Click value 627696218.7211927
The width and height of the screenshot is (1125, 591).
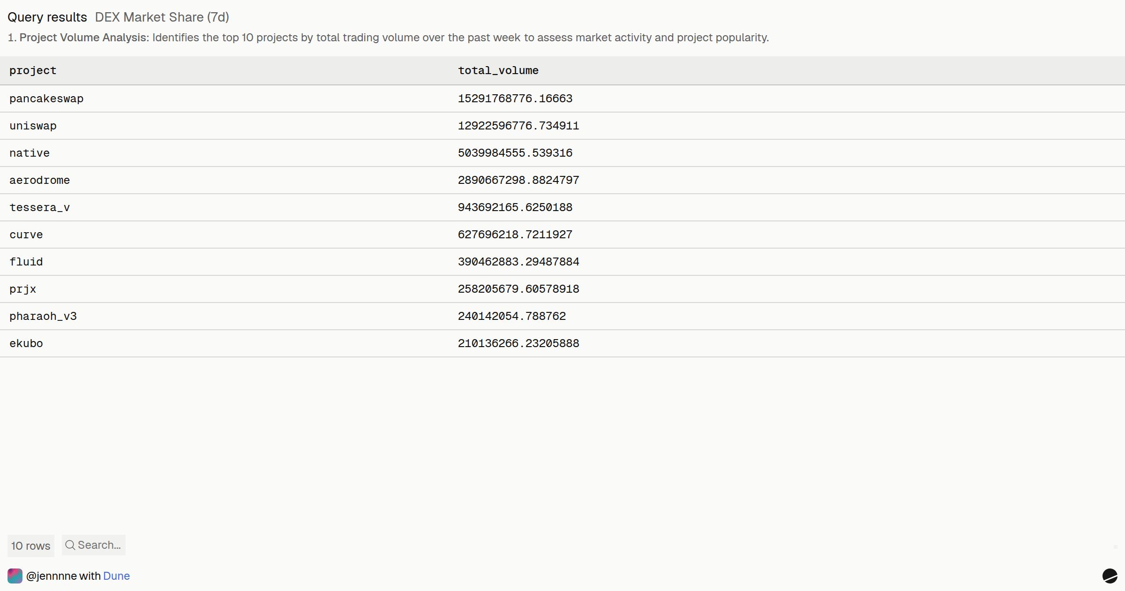tap(515, 235)
